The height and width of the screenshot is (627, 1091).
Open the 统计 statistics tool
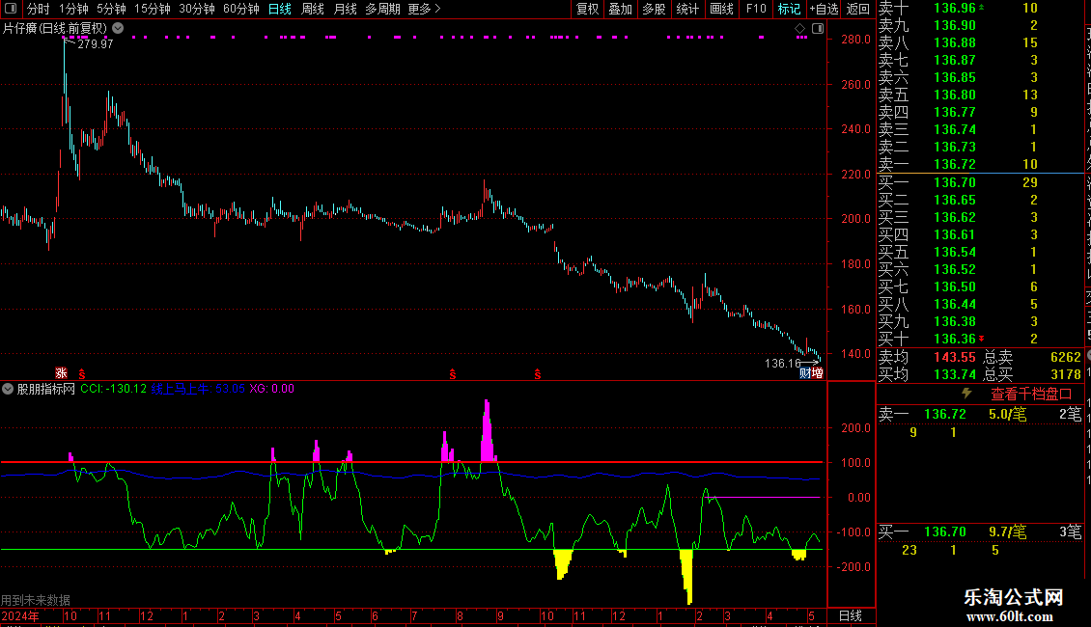tap(687, 9)
